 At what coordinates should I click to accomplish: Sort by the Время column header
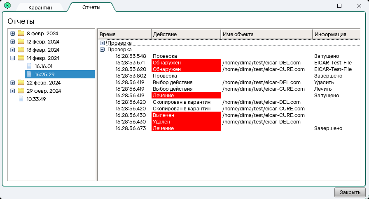pos(124,34)
